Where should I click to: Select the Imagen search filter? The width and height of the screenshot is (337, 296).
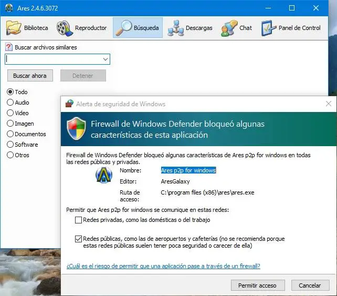point(10,124)
